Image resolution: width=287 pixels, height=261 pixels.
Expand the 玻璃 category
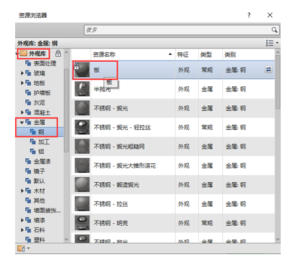point(22,73)
